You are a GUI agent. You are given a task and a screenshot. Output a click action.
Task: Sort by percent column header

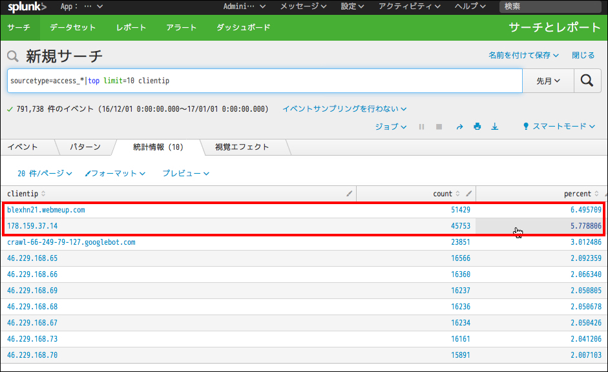(577, 194)
